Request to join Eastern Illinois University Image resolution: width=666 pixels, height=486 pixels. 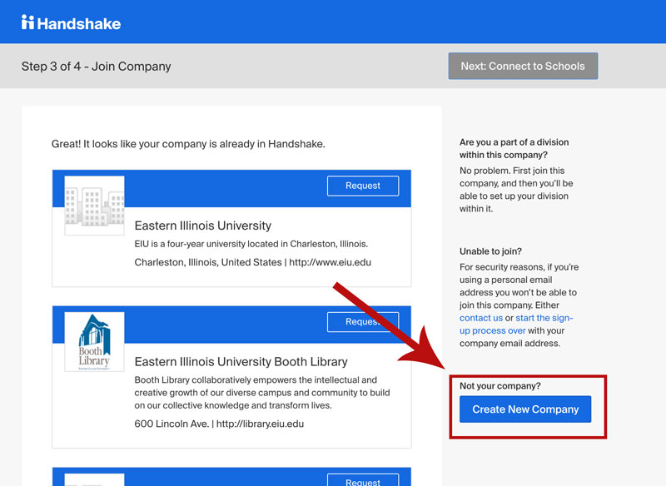(362, 186)
